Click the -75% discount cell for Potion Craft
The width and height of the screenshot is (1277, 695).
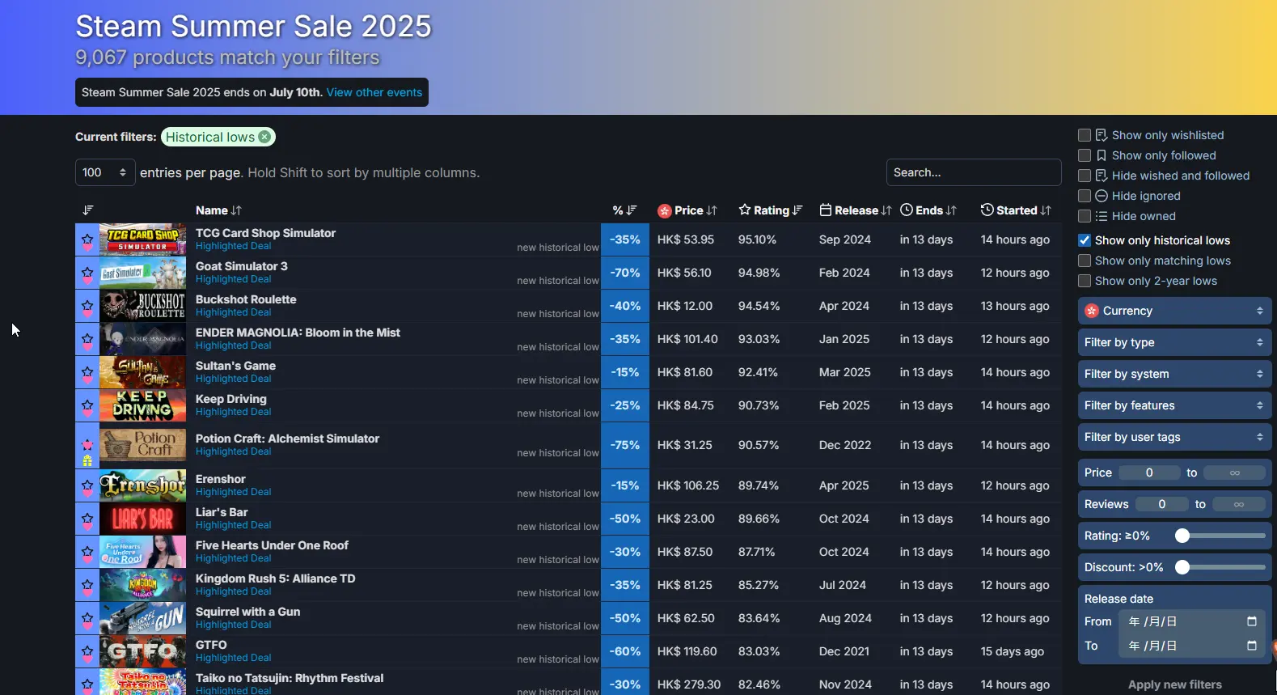click(625, 445)
